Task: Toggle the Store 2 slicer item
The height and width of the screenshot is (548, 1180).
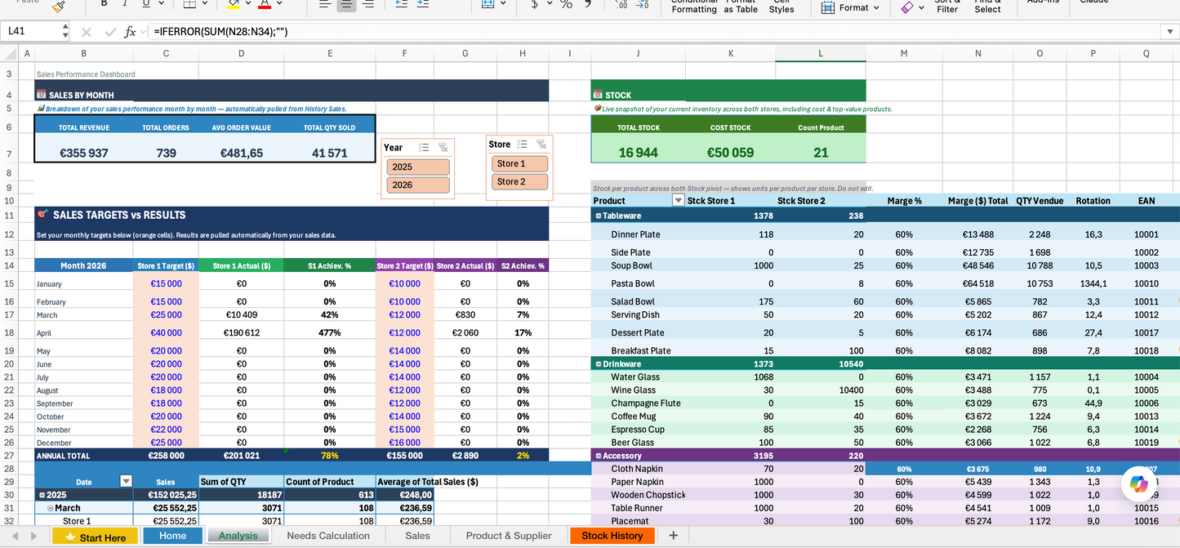Action: point(519,181)
